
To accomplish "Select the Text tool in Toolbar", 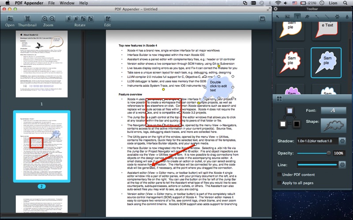I will coord(297,17).
